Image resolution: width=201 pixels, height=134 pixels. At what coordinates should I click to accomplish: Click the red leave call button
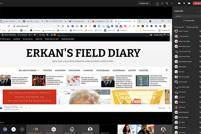197,3
